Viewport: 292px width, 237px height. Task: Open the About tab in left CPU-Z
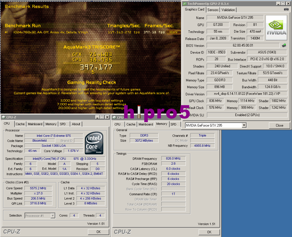[76, 124]
